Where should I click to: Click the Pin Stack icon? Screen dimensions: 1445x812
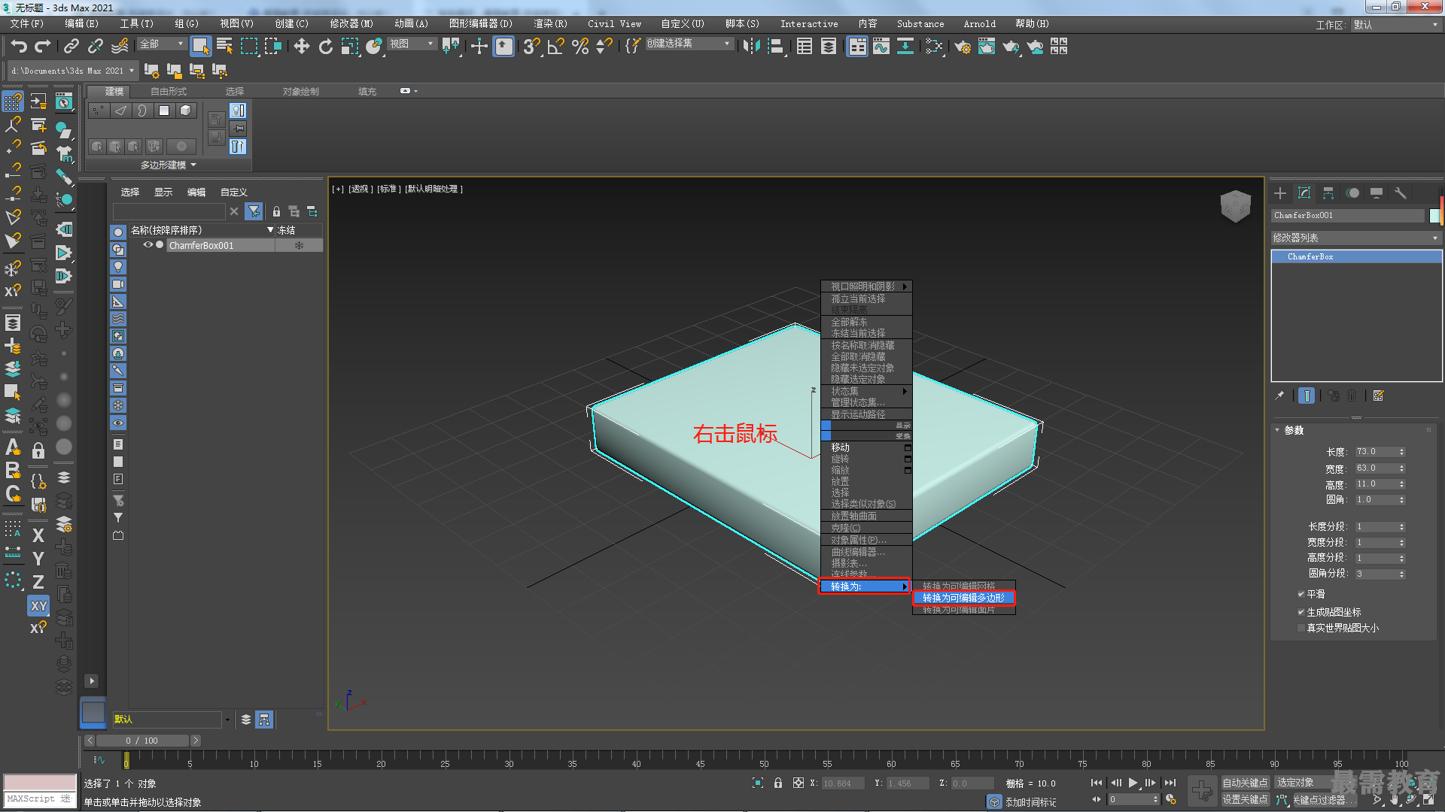[1279, 395]
